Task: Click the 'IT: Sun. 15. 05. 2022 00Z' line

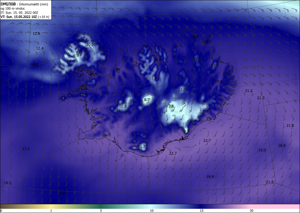Action: click(19, 13)
